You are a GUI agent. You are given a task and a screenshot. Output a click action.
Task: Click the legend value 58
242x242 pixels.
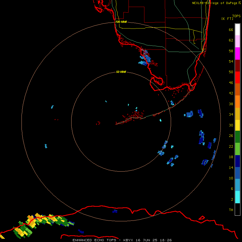click(231, 51)
